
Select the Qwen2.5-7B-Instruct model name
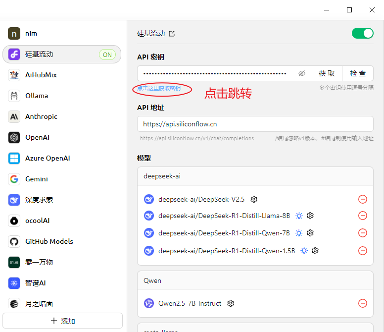(x=190, y=304)
